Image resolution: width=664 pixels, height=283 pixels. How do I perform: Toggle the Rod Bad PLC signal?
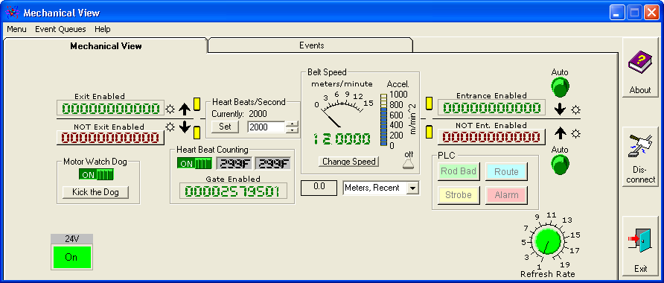(x=459, y=171)
